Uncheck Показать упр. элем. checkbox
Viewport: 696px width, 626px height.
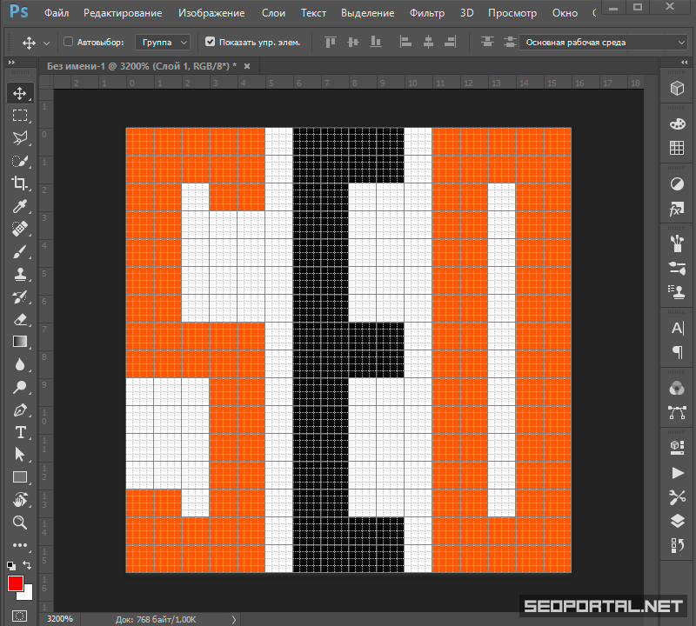(x=210, y=42)
